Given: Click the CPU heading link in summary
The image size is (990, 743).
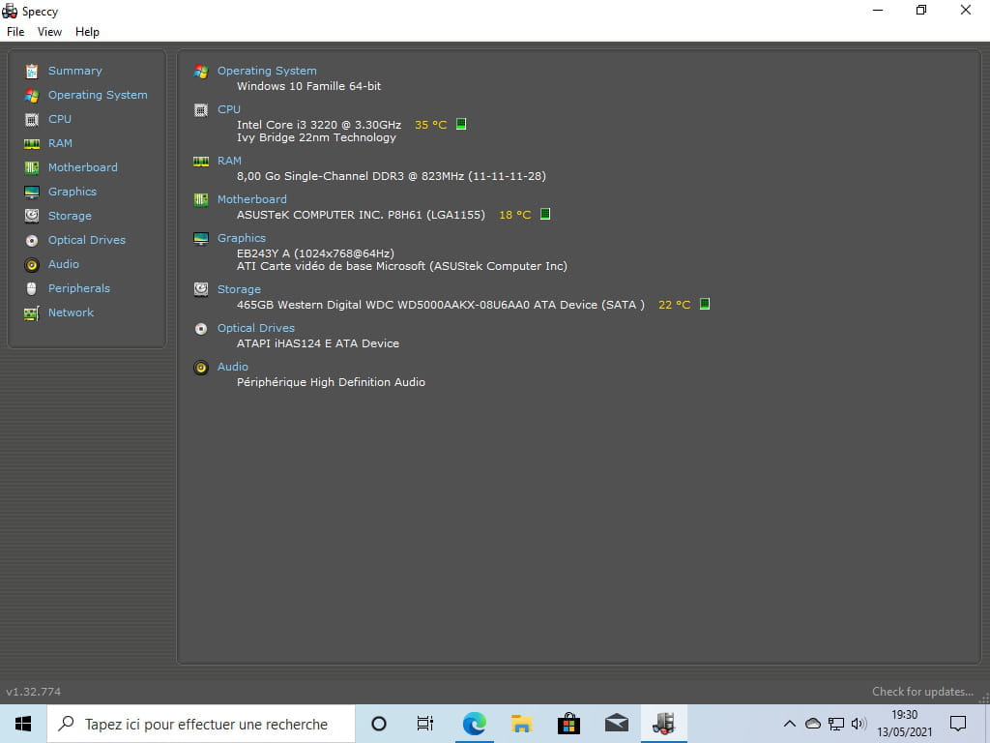Looking at the screenshot, I should [228, 109].
